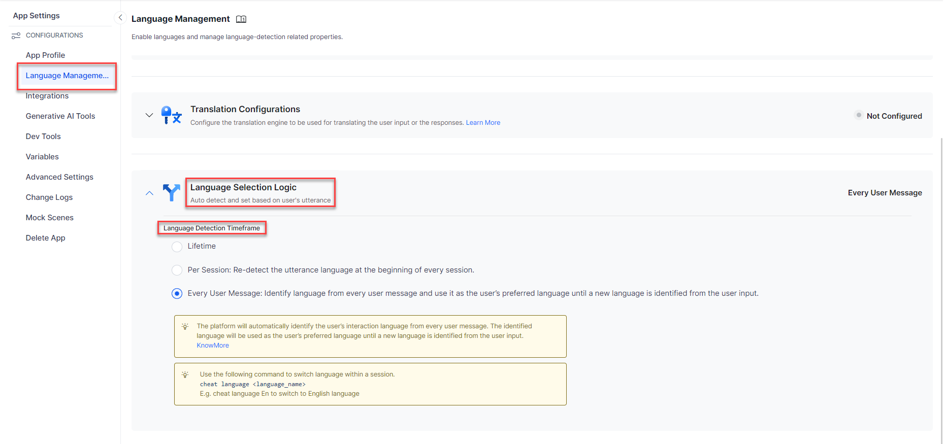Image resolution: width=944 pixels, height=444 pixels.
Task: Click the lightbulb icon in first tip box
Action: [185, 326]
